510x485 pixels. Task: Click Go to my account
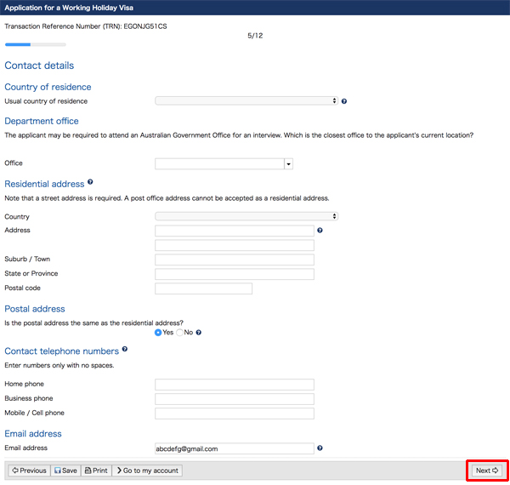coord(147,471)
